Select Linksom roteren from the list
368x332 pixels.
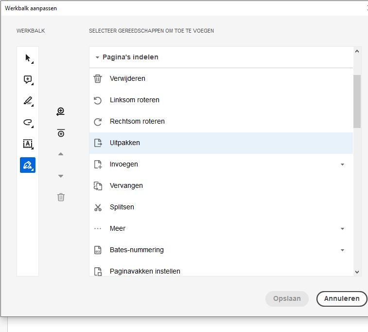pos(134,100)
